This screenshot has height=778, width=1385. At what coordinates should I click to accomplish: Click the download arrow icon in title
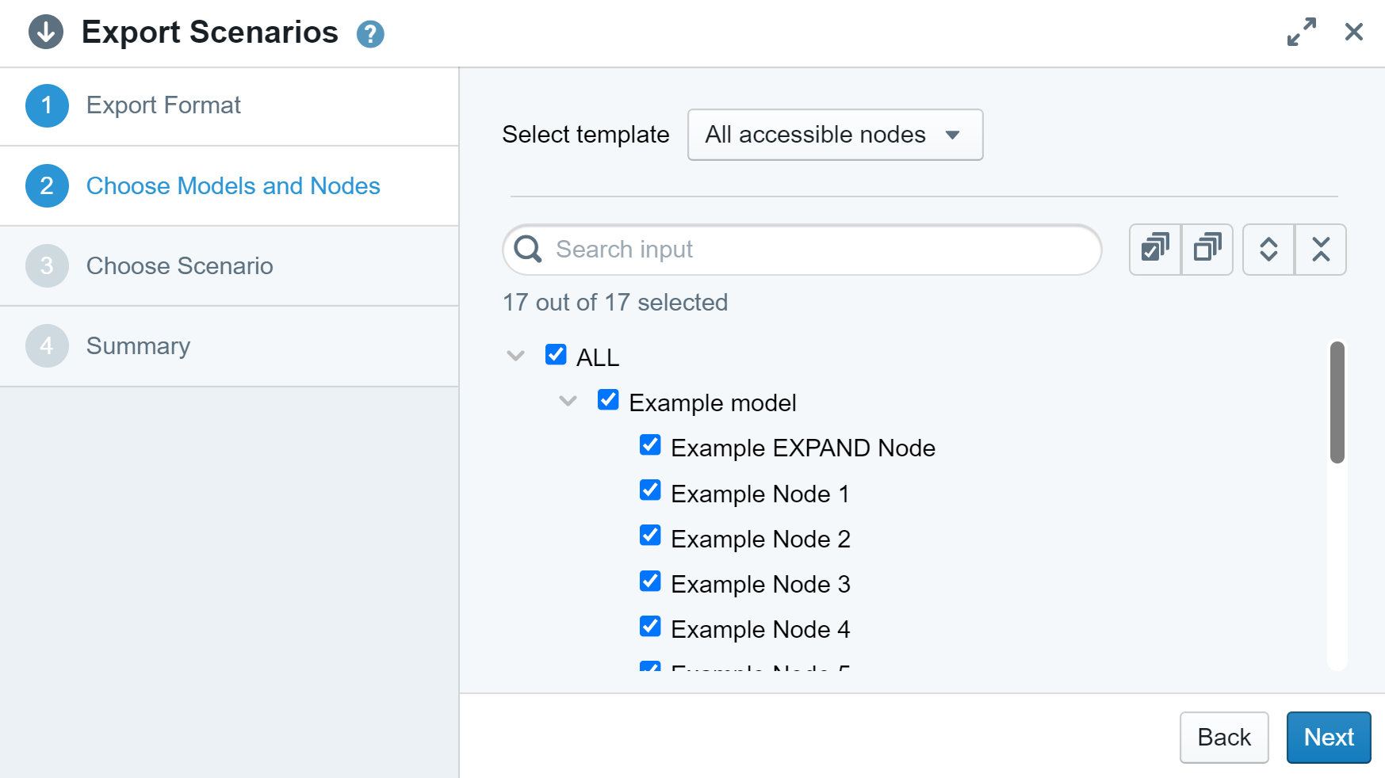pyautogui.click(x=46, y=32)
